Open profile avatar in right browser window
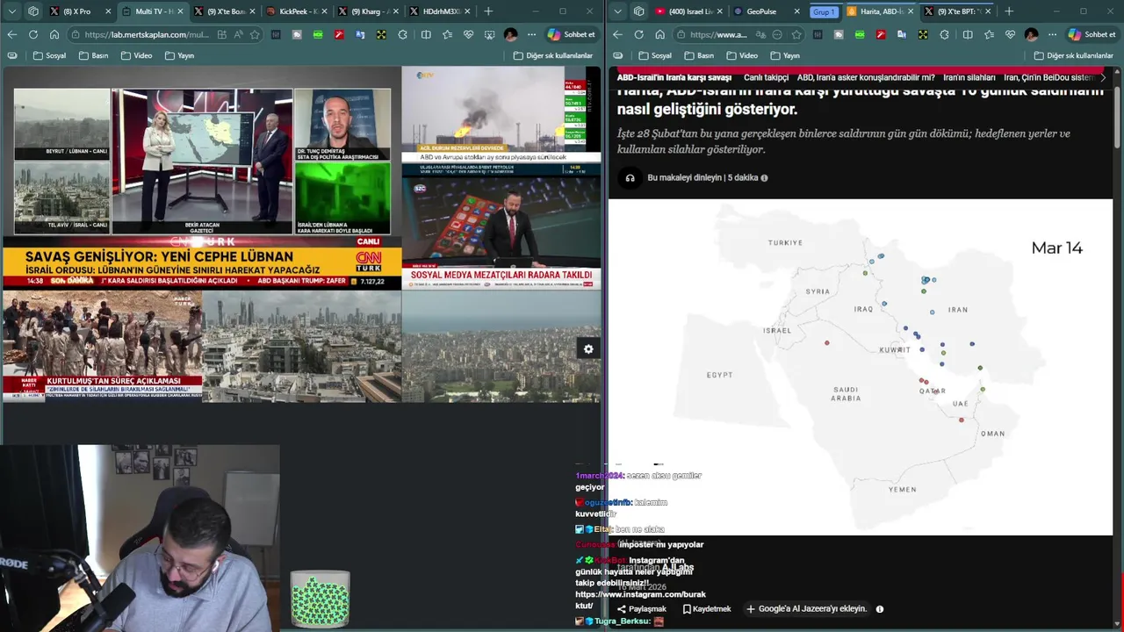 pos(1031,34)
